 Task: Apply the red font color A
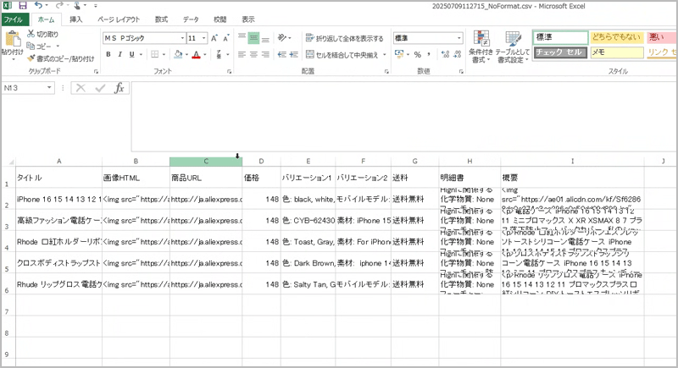[x=197, y=54]
